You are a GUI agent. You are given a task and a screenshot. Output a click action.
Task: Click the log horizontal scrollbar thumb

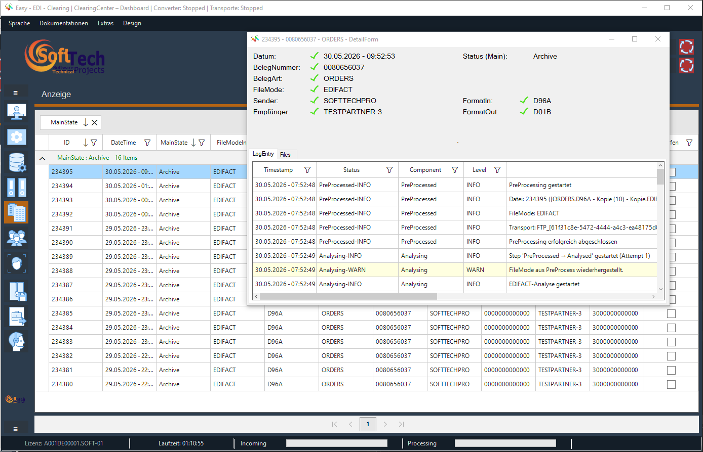click(x=348, y=296)
